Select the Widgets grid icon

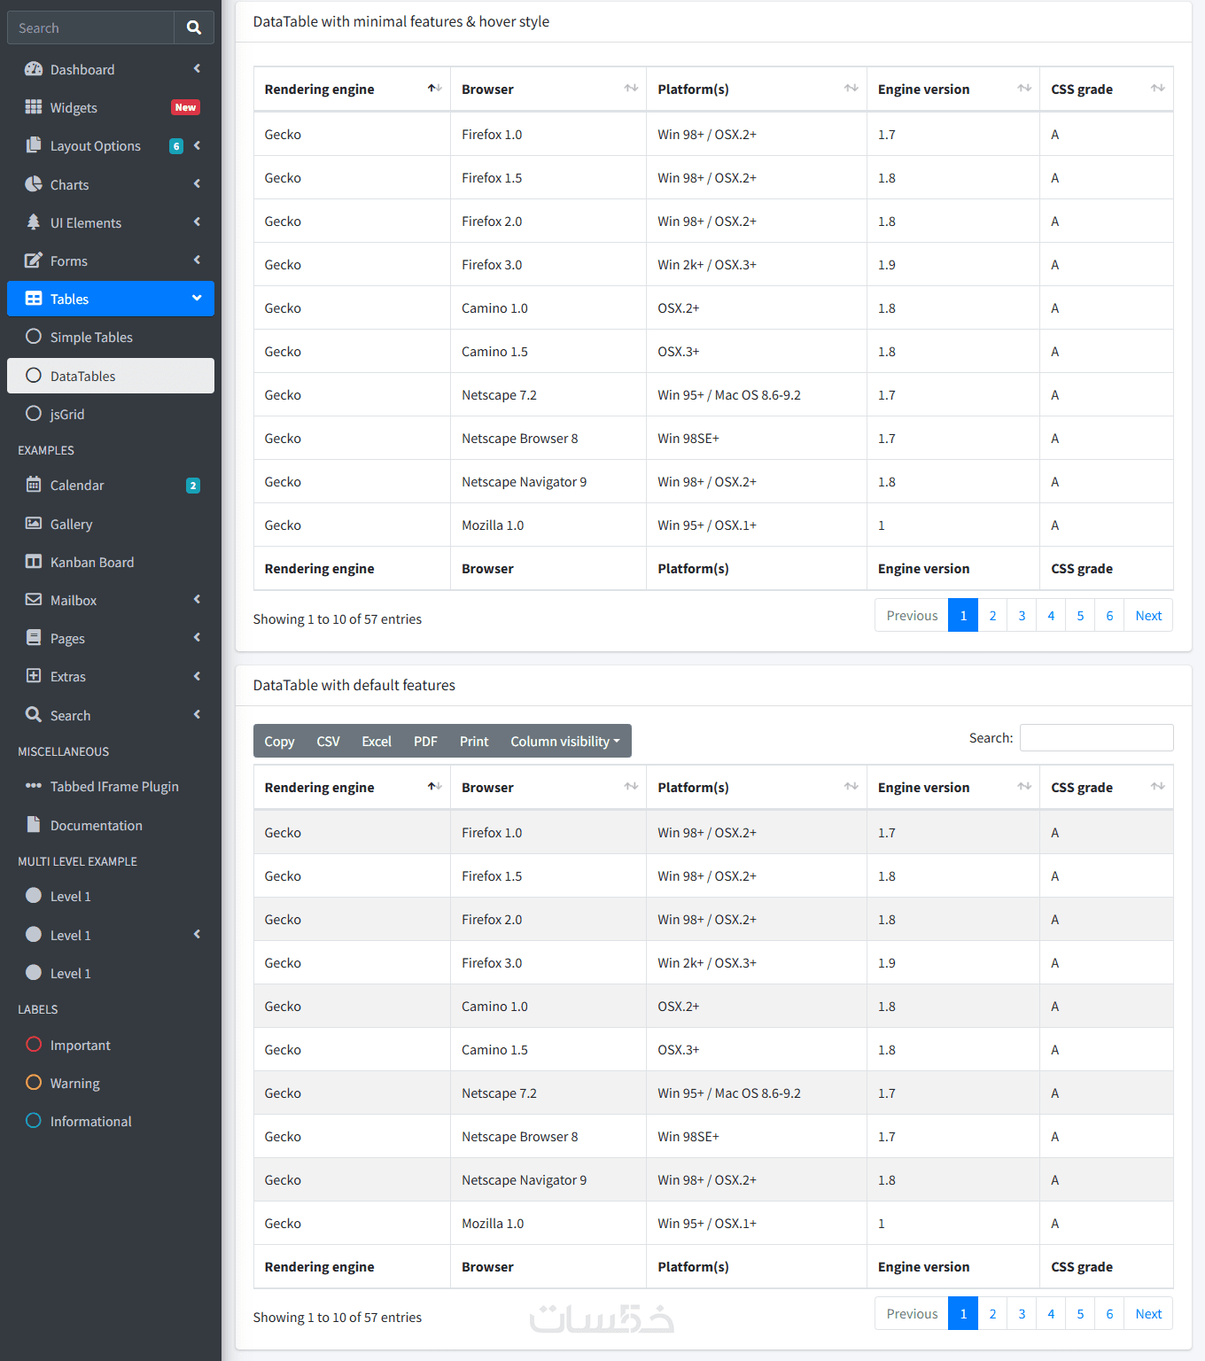34,107
